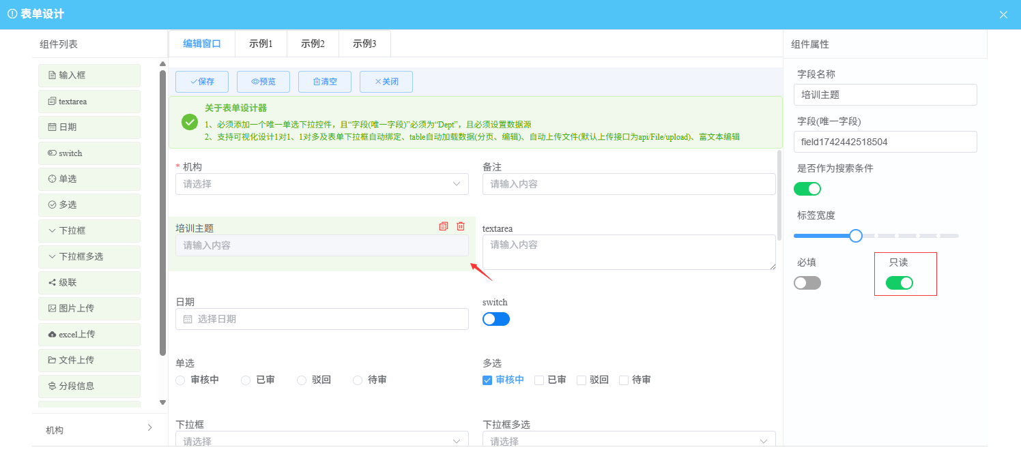Open the 机构 dropdown in the form
Viewport: 1021px width, 471px height.
click(322, 184)
